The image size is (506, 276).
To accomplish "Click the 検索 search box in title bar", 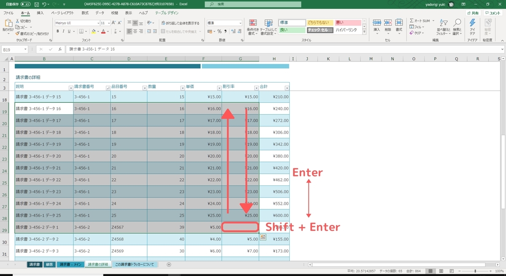I will click(x=253, y=4).
